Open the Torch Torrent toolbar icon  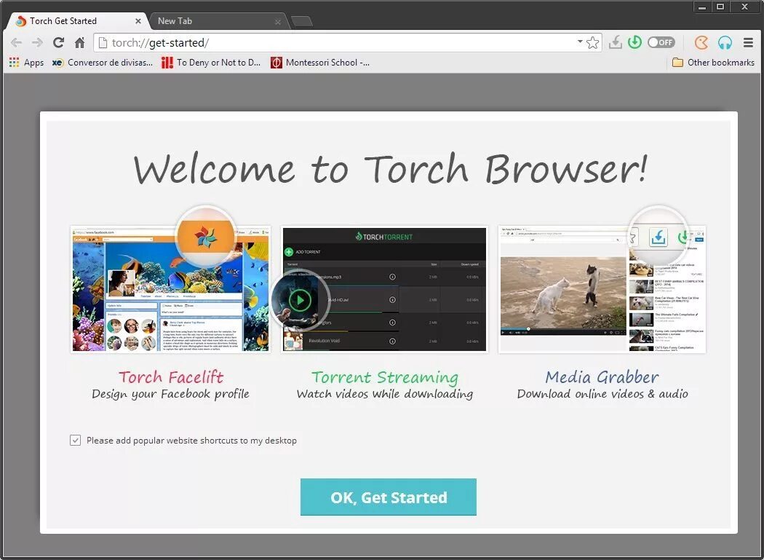tap(634, 42)
